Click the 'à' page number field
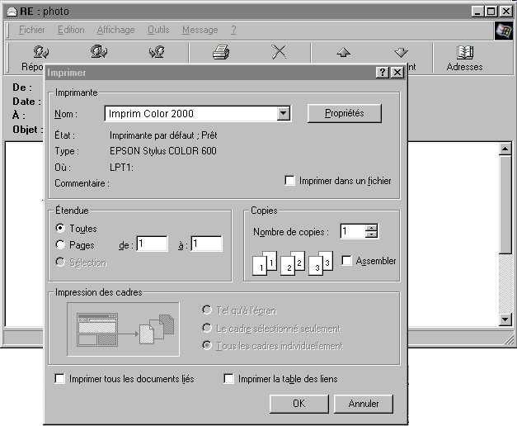Viewport: 517px width, 426px height. [x=206, y=244]
